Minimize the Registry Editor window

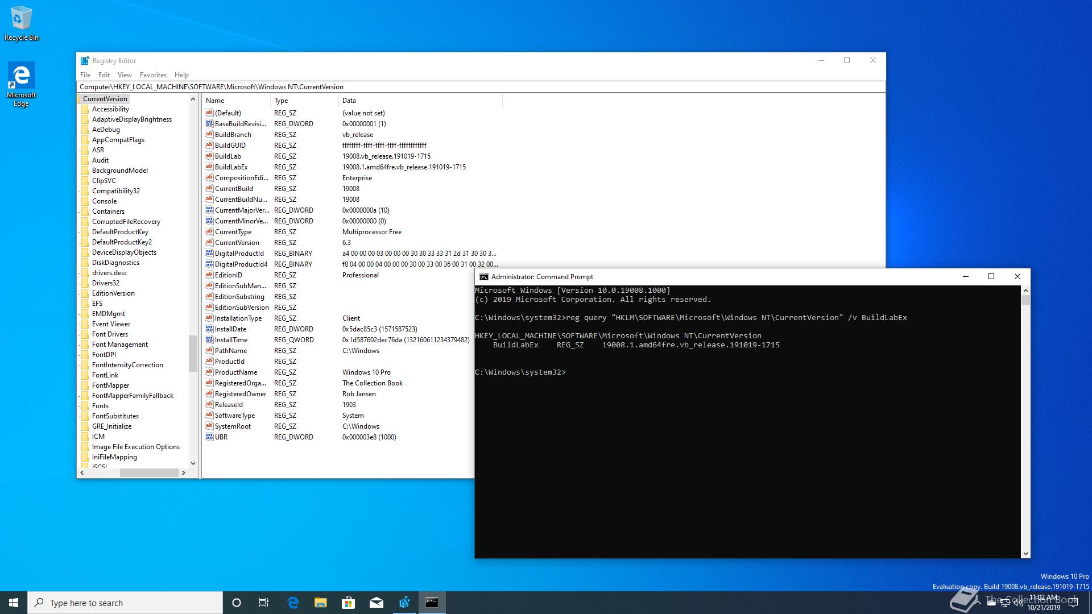click(x=821, y=60)
